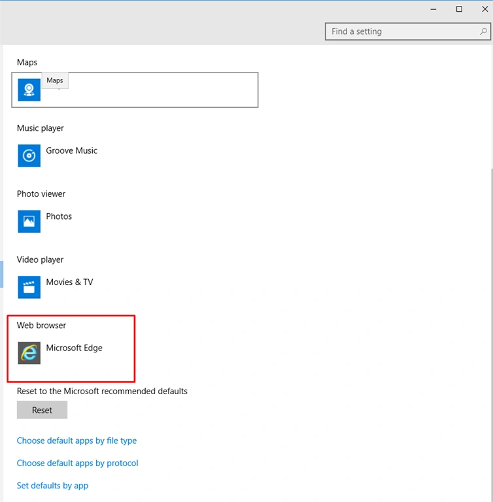Click the Maps app icon
This screenshot has width=493, height=502.
tap(29, 90)
